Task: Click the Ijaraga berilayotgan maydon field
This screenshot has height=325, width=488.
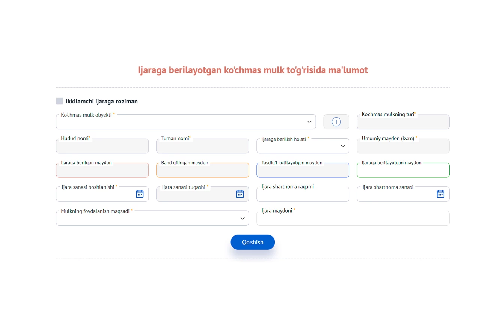Action: tap(403, 170)
